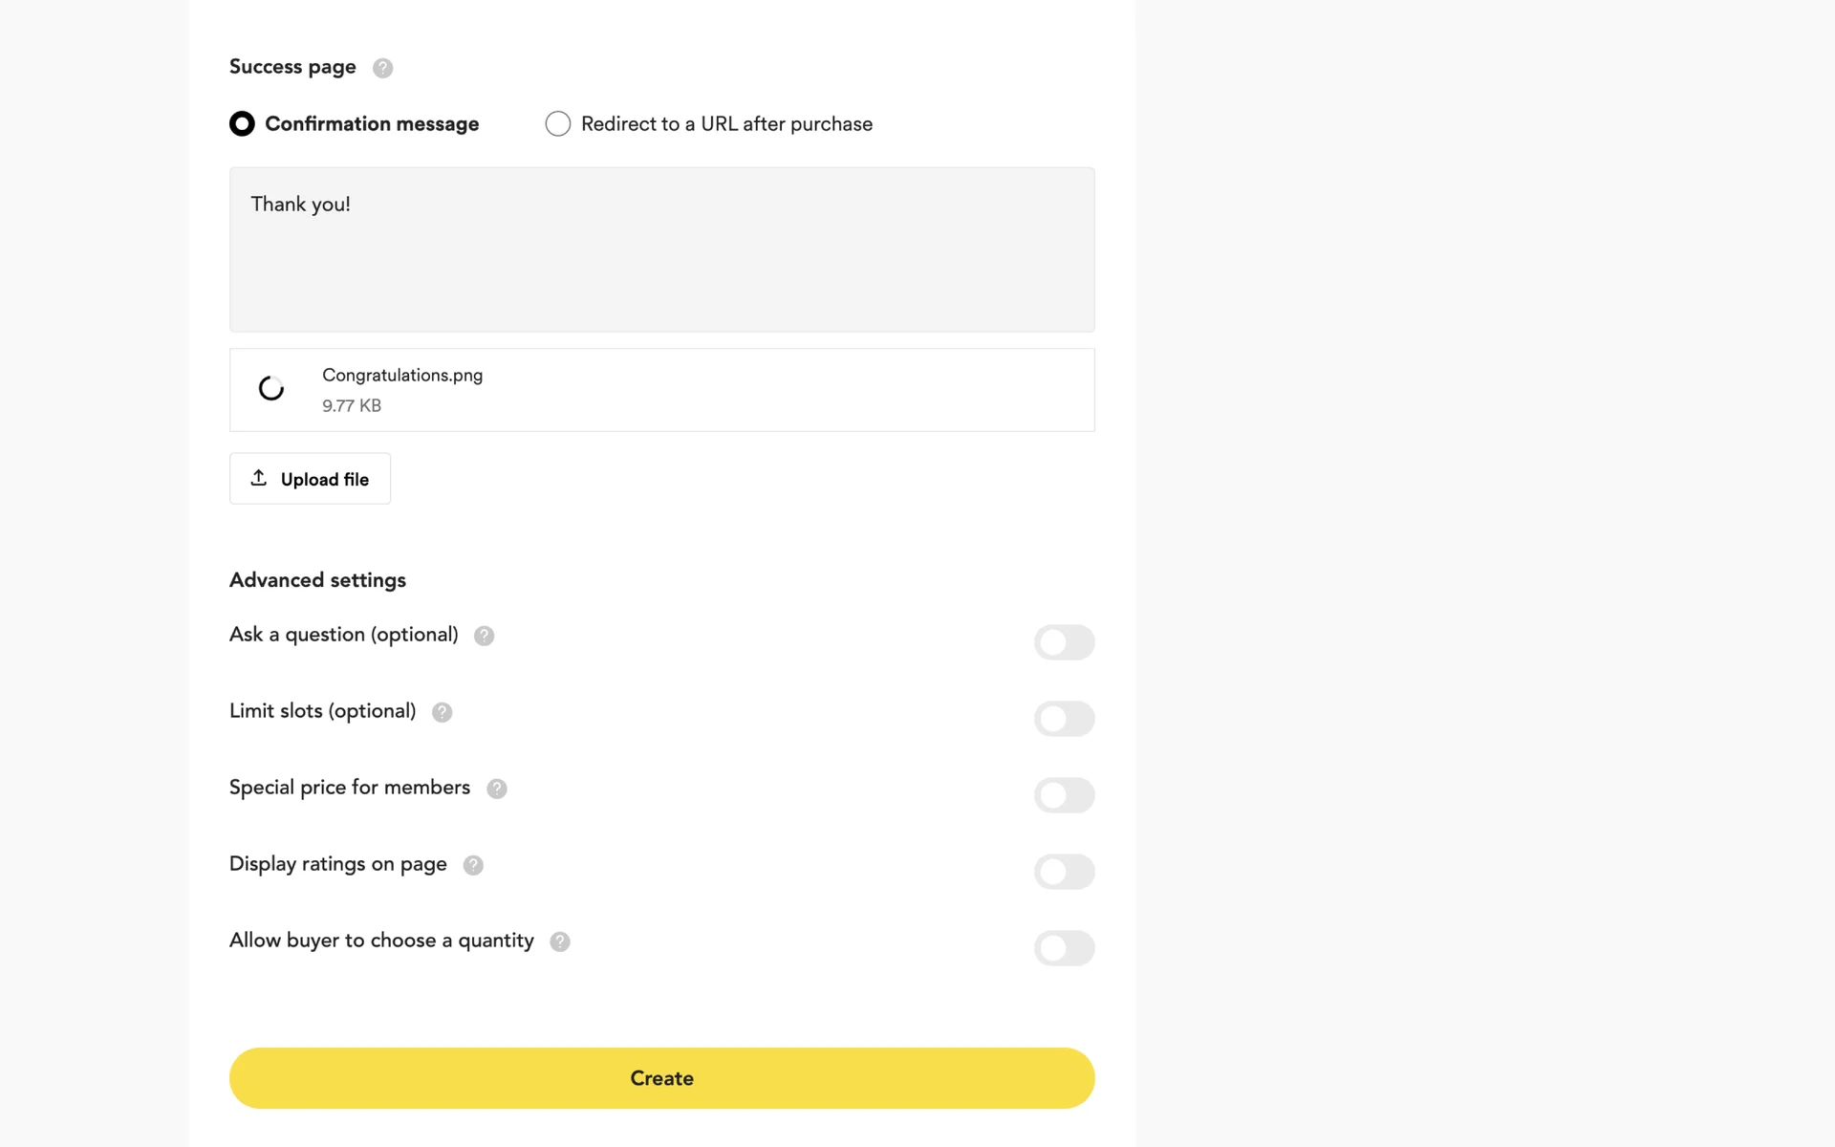Click the upload arrow icon
Image resolution: width=1835 pixels, height=1147 pixels.
(x=258, y=478)
